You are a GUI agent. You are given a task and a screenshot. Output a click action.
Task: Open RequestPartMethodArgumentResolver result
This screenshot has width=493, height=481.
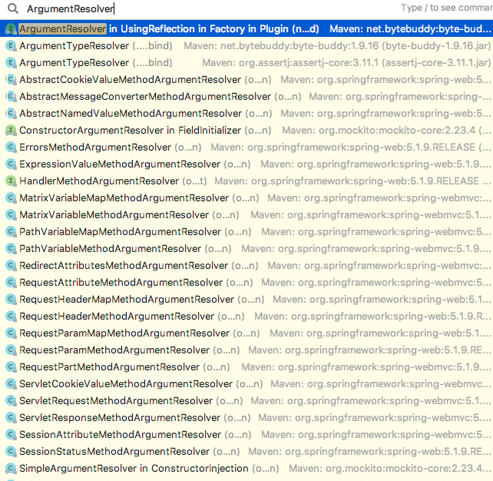coord(246,367)
